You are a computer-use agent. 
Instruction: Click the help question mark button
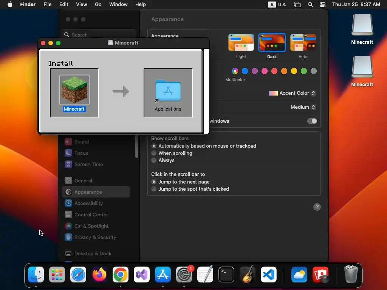point(317,207)
